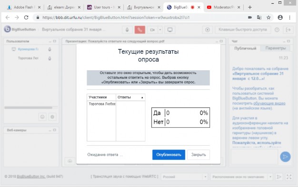Minimize the Пользователи panel
Viewport: 298px width, 187px height.
(x=50, y=41)
